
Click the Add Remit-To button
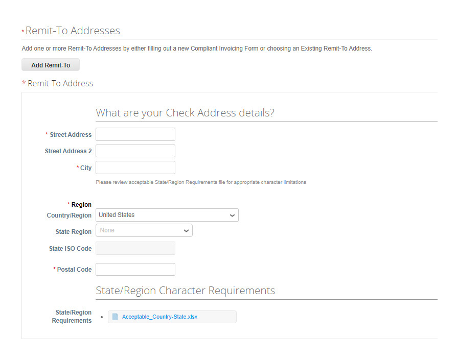(50, 65)
